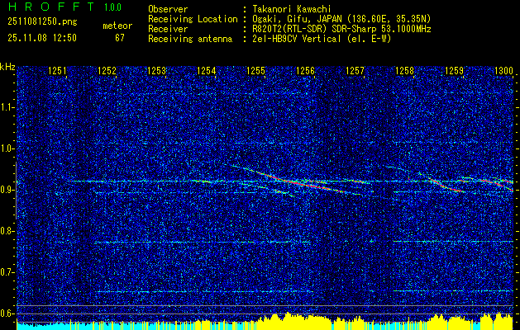Viewport: 520px width, 330px height.
Task: Select the 1300 time marker
Action: click(x=503, y=70)
